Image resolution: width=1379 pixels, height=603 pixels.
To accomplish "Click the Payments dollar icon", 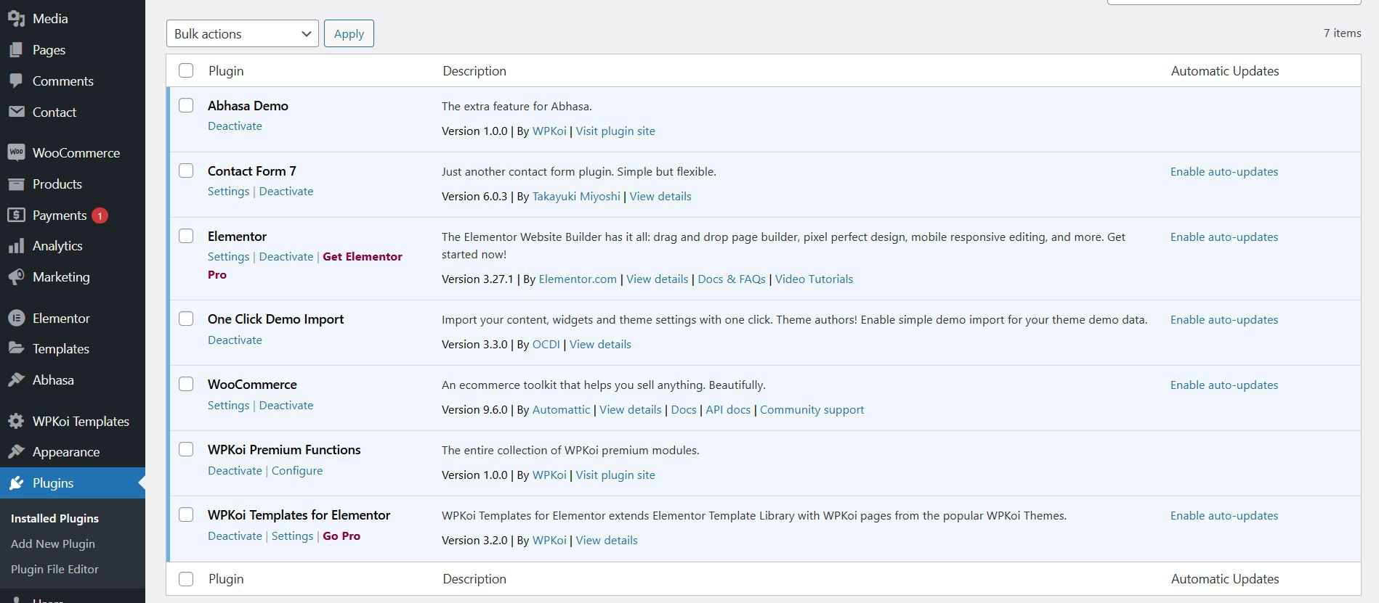I will click(x=16, y=215).
